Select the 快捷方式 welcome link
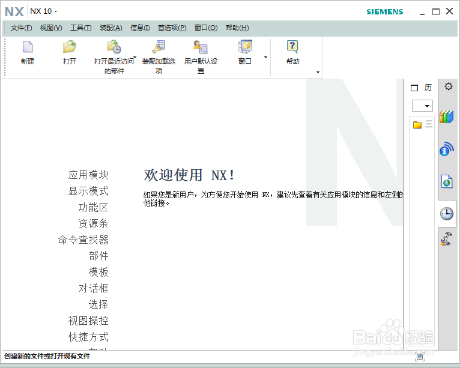Screen dimensions: 460x368 [x=88, y=337]
